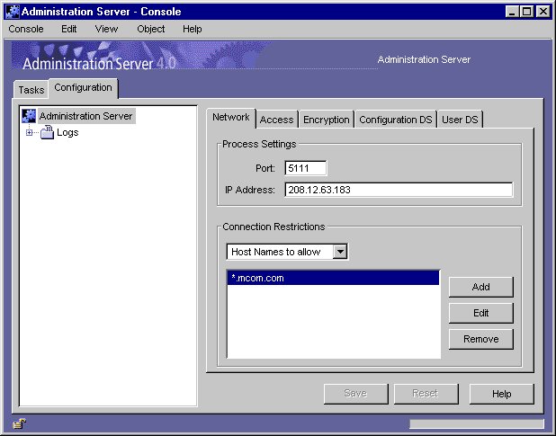Select the Network tab
Screen dimensions: 556x436
(231, 118)
